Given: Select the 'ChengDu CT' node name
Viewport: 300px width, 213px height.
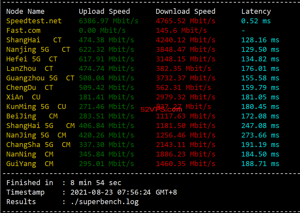Looking at the screenshot, I should (30, 88).
